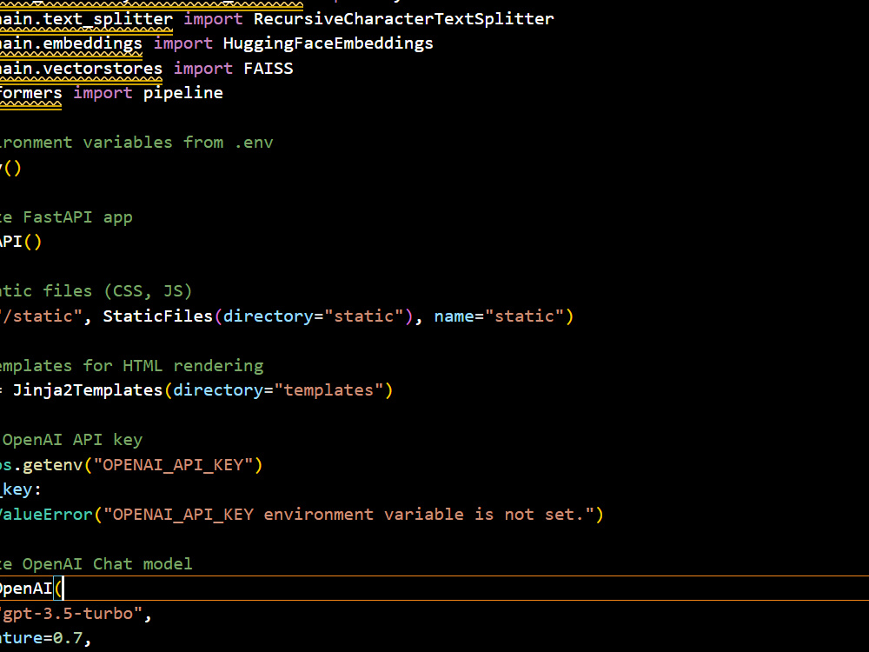Image resolution: width=869 pixels, height=652 pixels.
Task: Click ValueError error message string
Action: coord(348,515)
